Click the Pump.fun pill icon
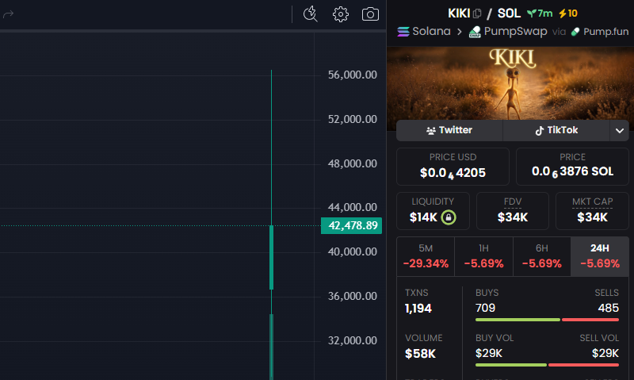 (x=575, y=32)
